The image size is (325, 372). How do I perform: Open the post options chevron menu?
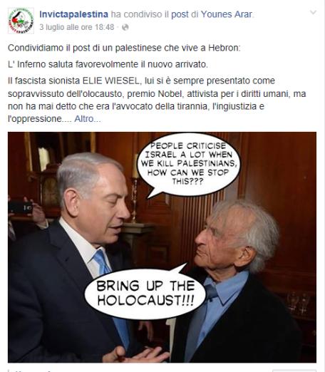coord(313,12)
